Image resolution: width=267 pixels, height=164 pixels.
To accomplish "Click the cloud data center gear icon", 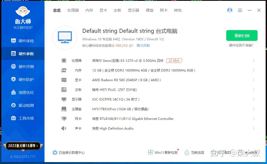I will tap(55, 152).
